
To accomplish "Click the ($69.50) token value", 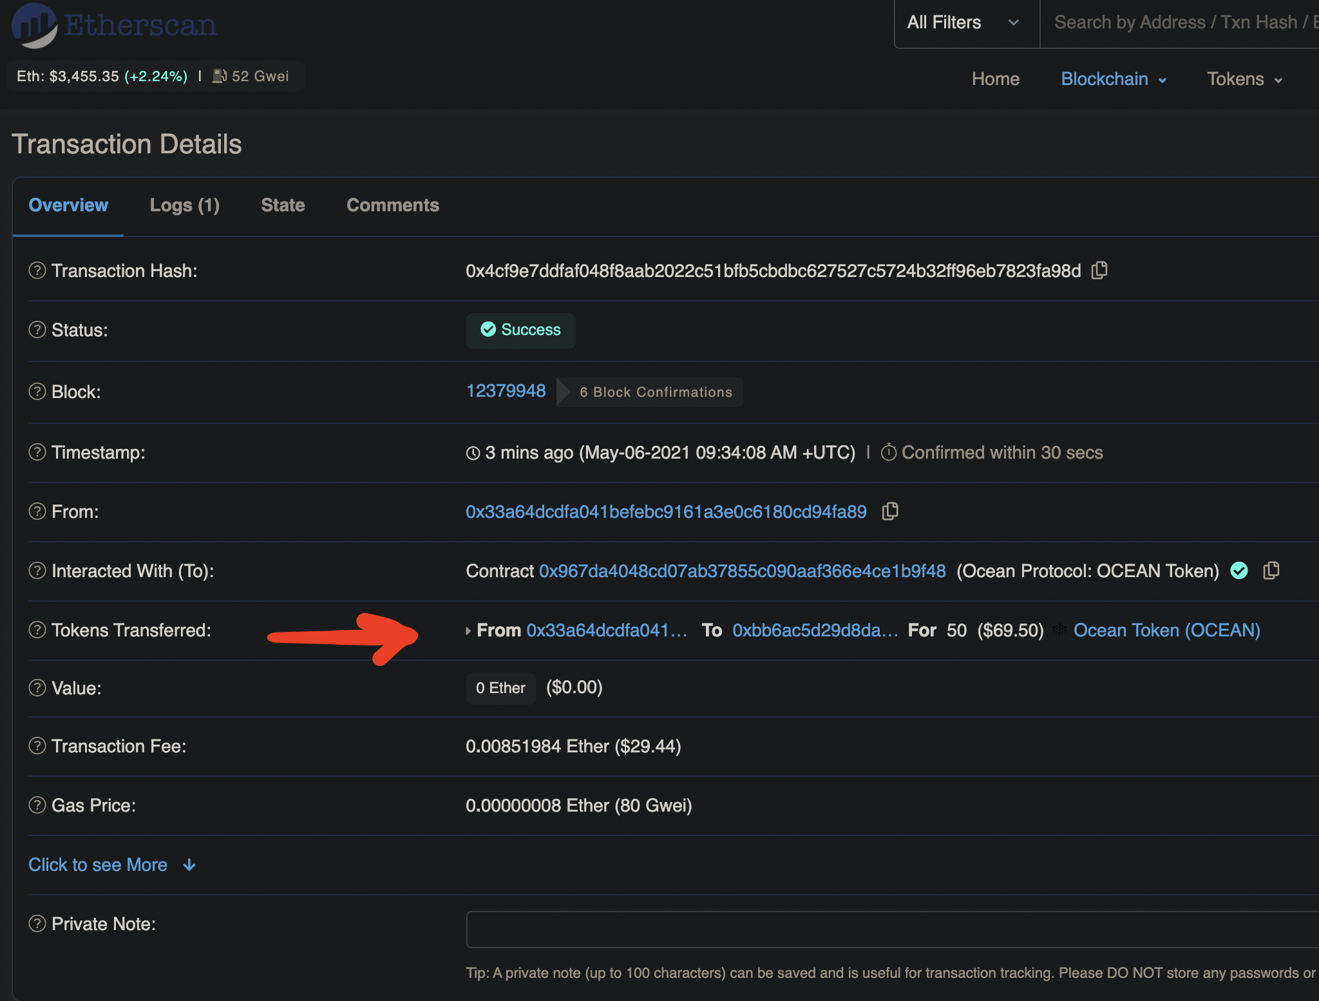I will 1011,630.
